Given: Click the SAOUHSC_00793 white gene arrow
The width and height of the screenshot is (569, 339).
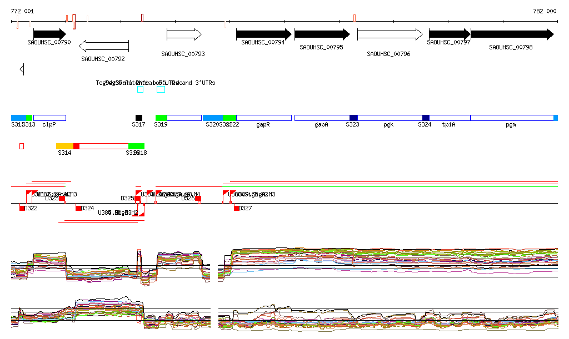Looking at the screenshot, I should 184,34.
